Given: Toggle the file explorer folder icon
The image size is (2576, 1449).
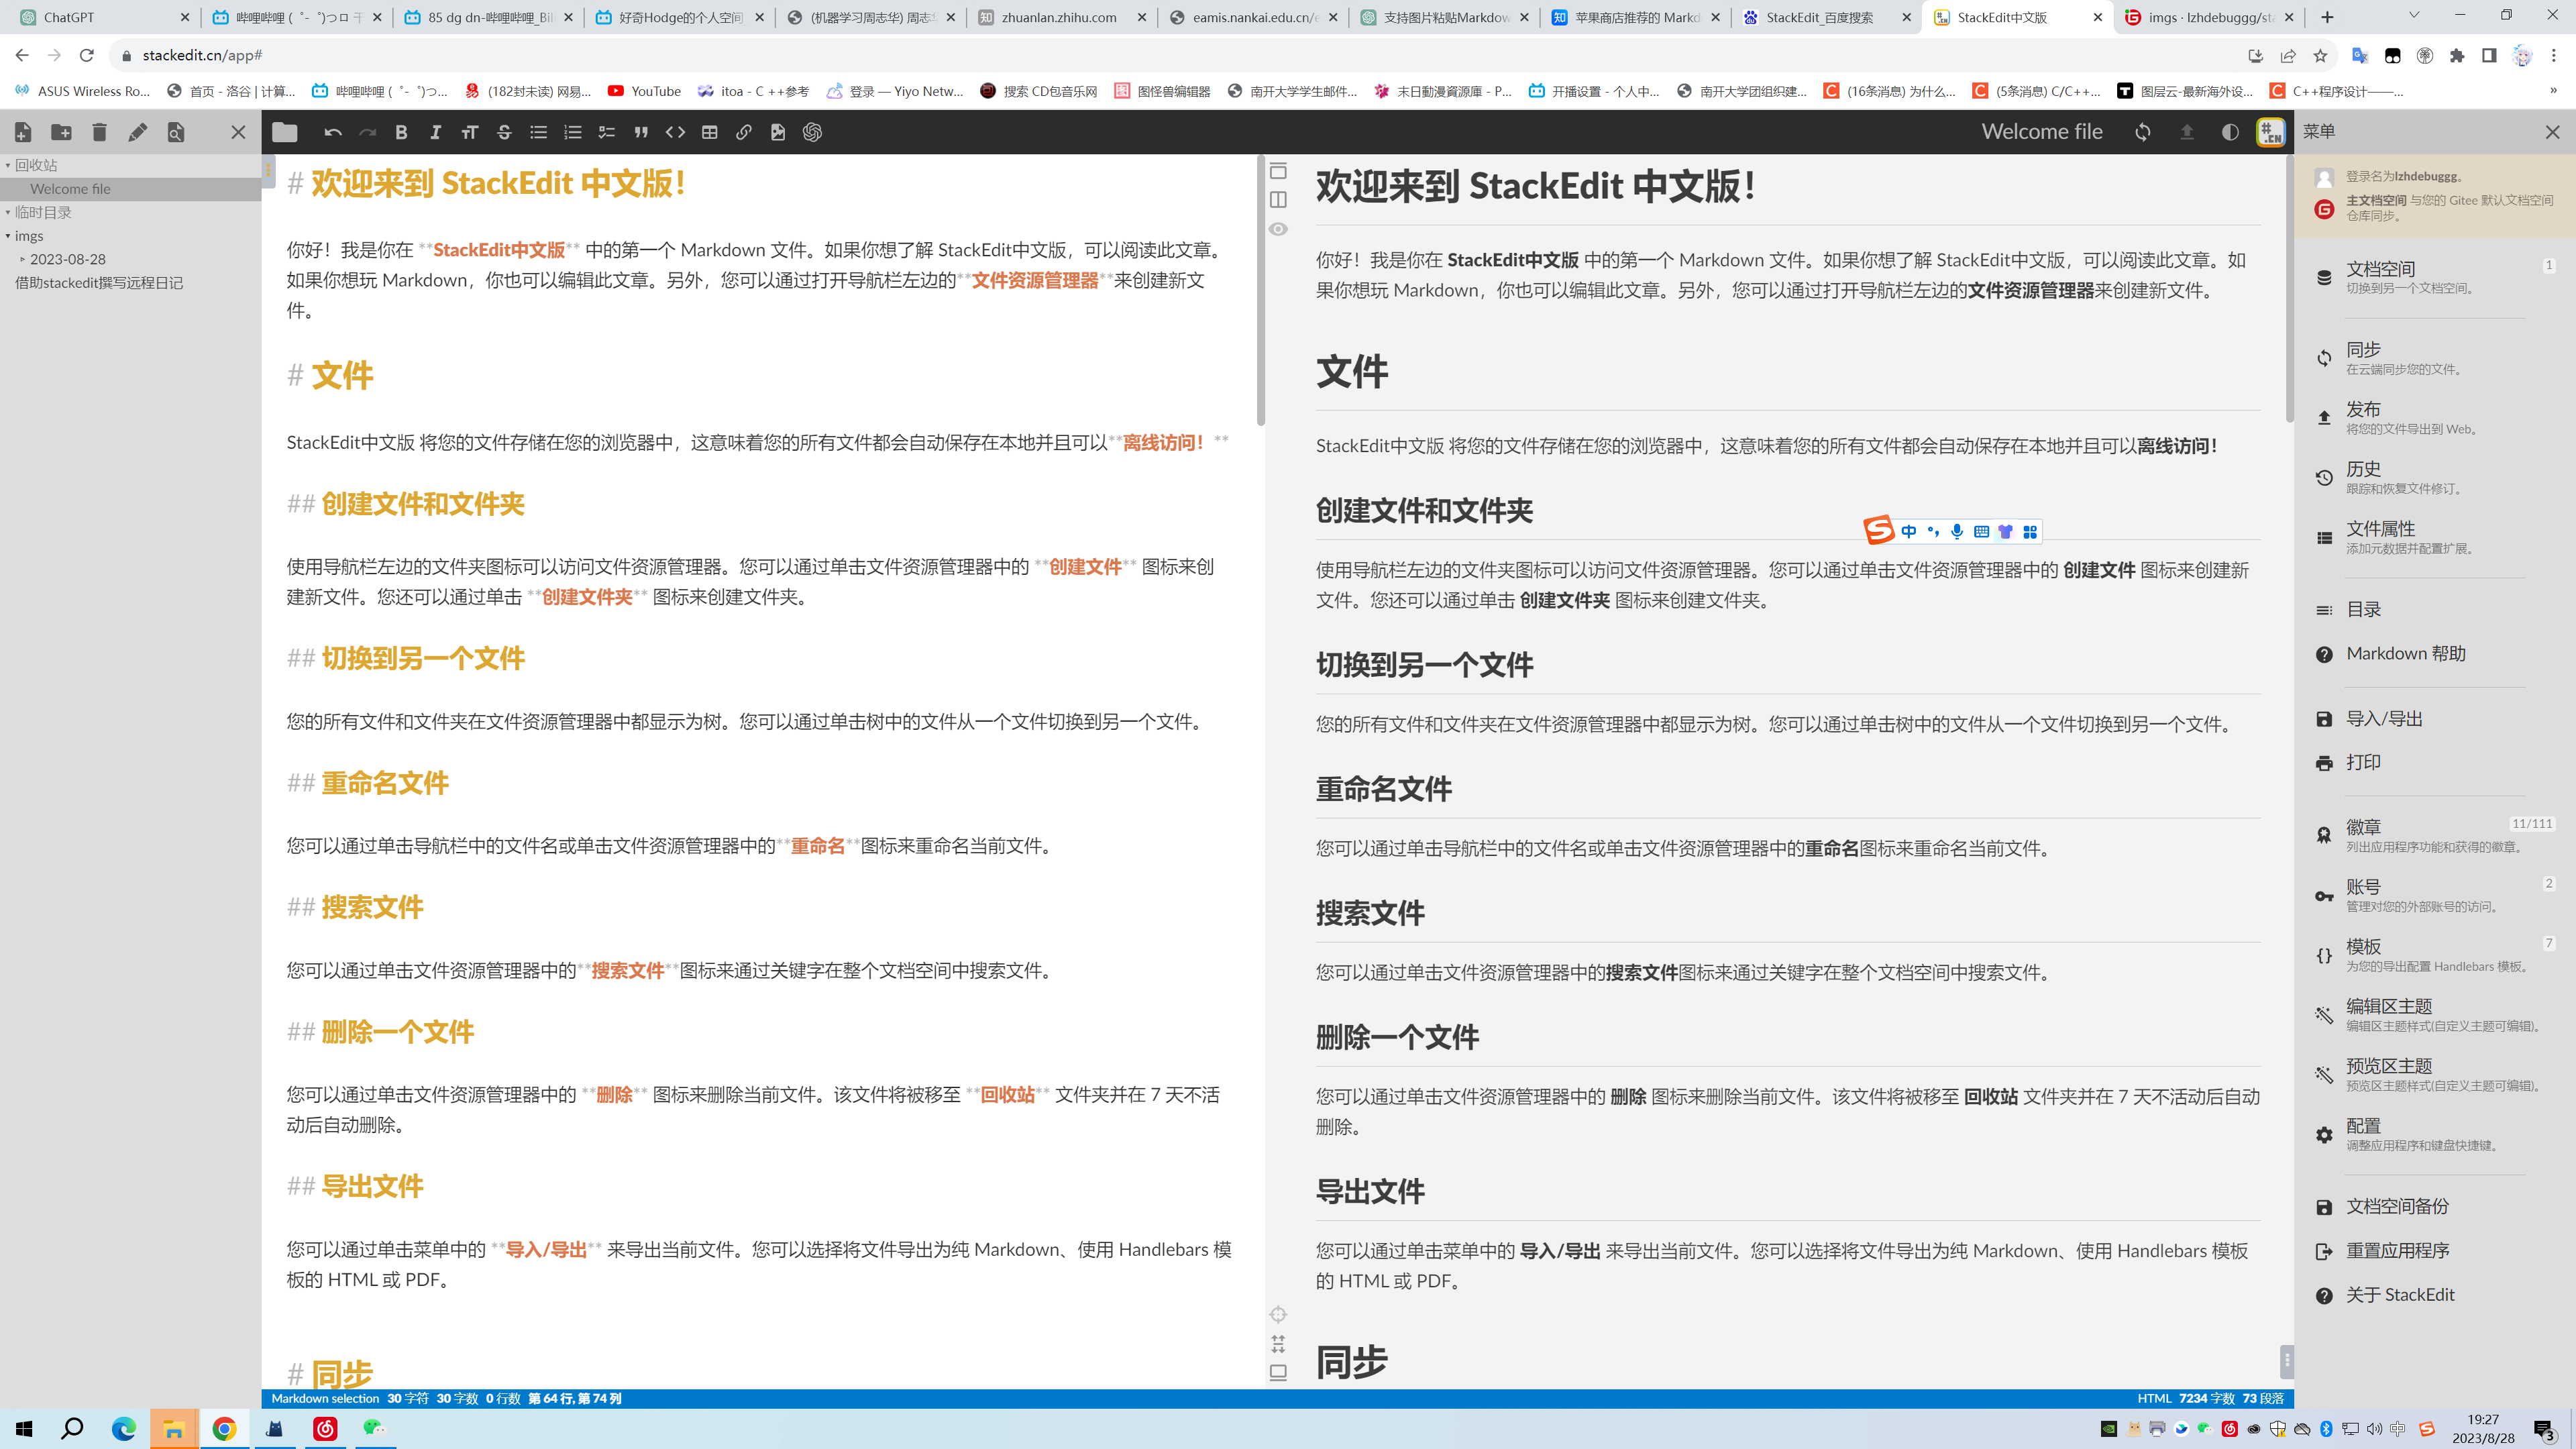Looking at the screenshot, I should (285, 132).
